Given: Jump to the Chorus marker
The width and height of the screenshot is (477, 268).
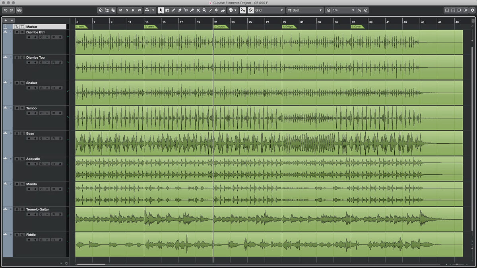Looking at the screenshot, I should click(220, 27).
